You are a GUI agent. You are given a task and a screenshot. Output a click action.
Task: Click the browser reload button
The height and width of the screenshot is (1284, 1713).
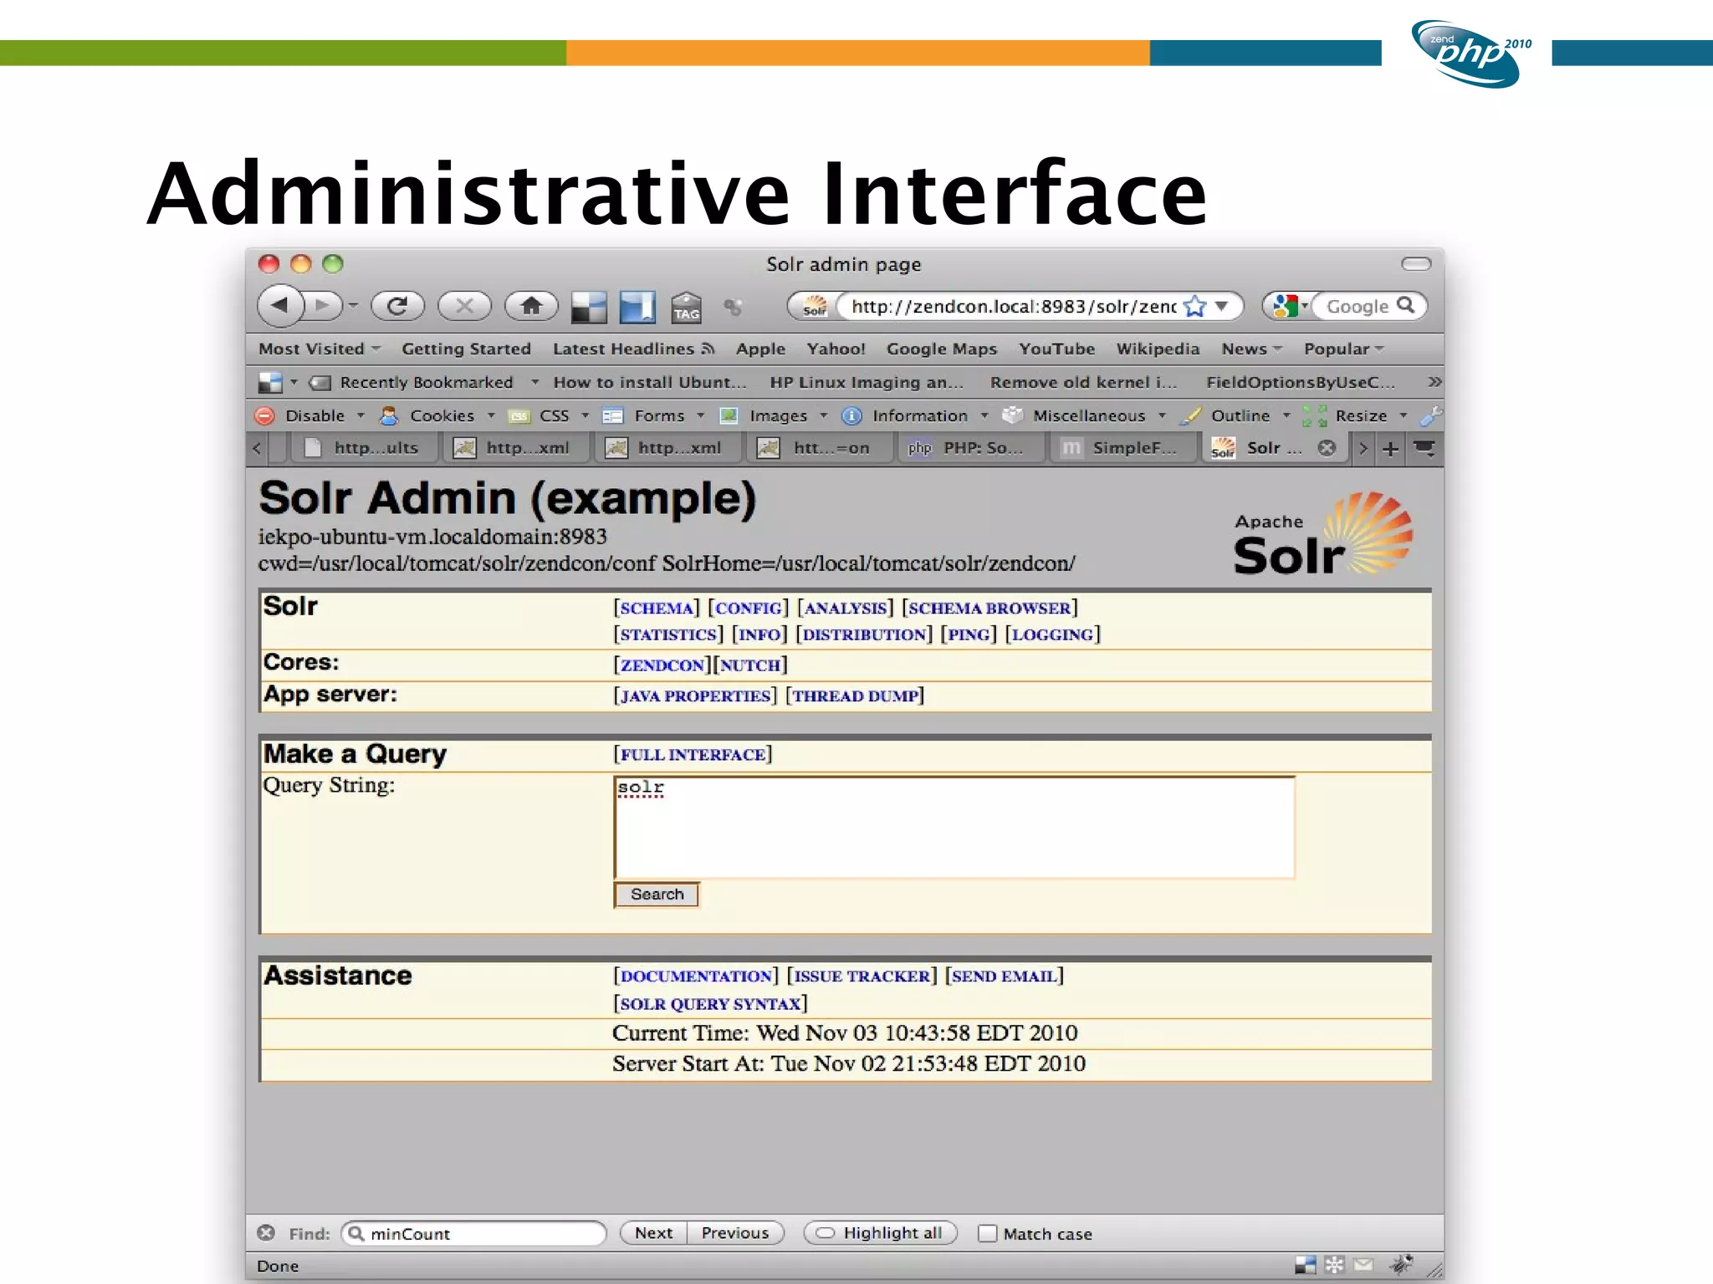(397, 306)
